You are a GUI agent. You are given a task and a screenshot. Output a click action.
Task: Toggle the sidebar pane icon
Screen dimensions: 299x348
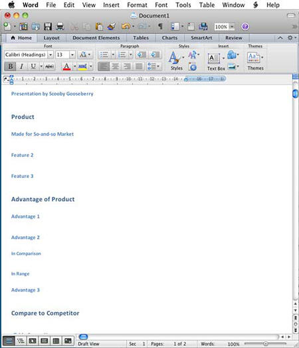point(175,27)
